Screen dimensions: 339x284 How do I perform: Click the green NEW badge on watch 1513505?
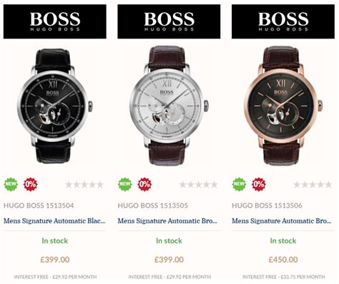coord(125,184)
